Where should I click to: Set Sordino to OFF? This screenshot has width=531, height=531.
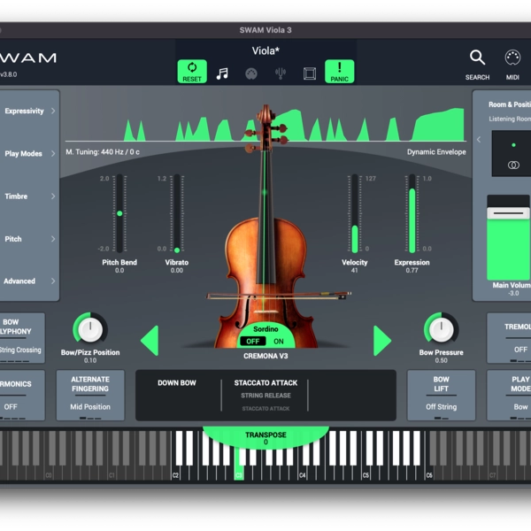254,341
